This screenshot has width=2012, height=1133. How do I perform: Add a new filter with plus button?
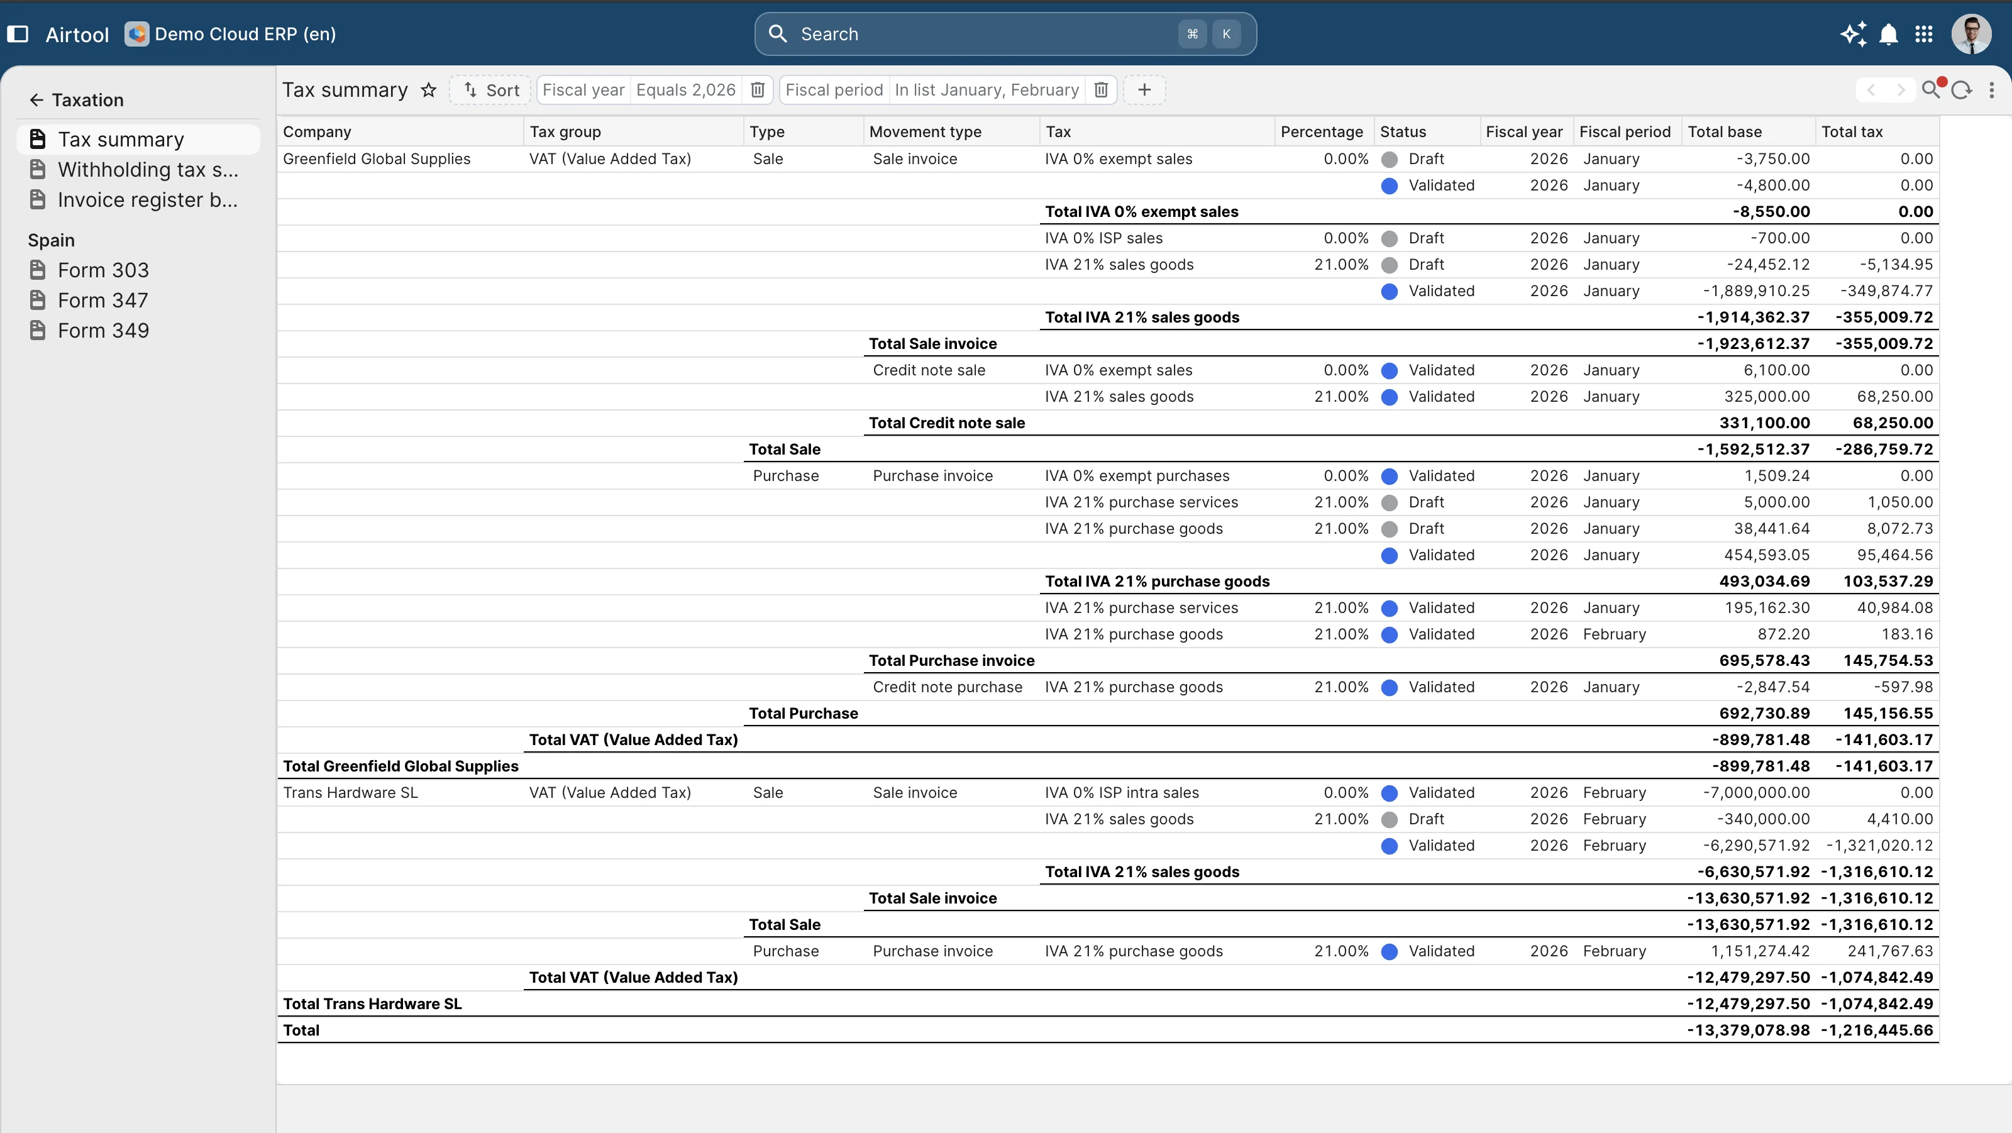click(x=1144, y=90)
